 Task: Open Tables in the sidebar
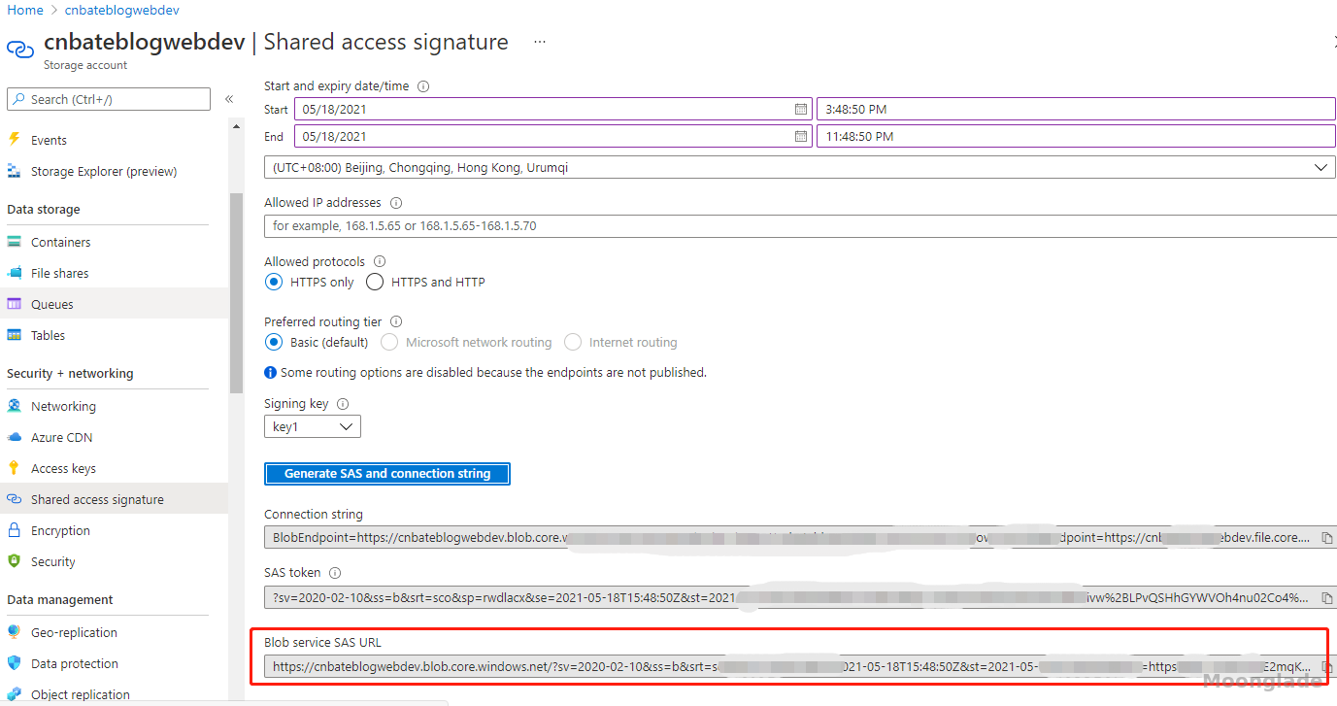48,335
